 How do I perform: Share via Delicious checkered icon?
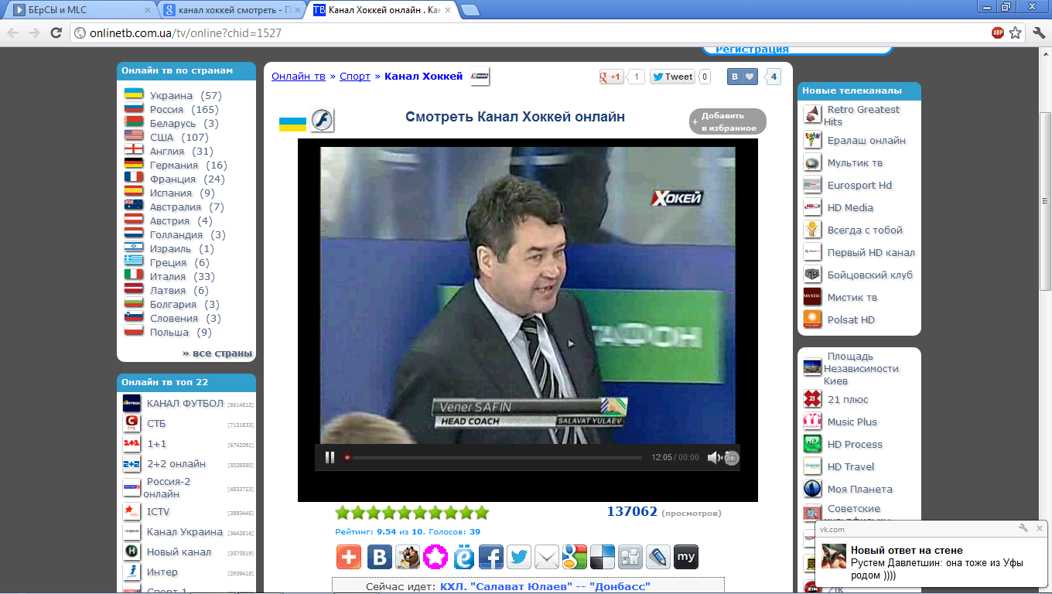click(603, 557)
